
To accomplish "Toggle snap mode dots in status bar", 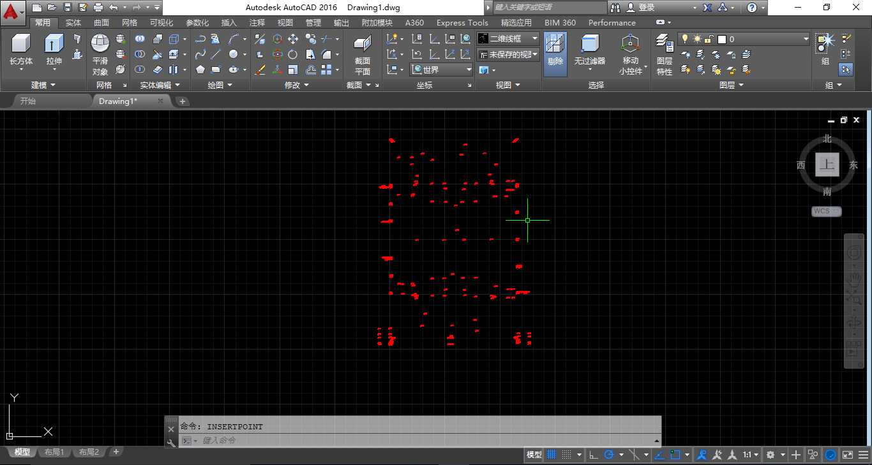I will [567, 455].
